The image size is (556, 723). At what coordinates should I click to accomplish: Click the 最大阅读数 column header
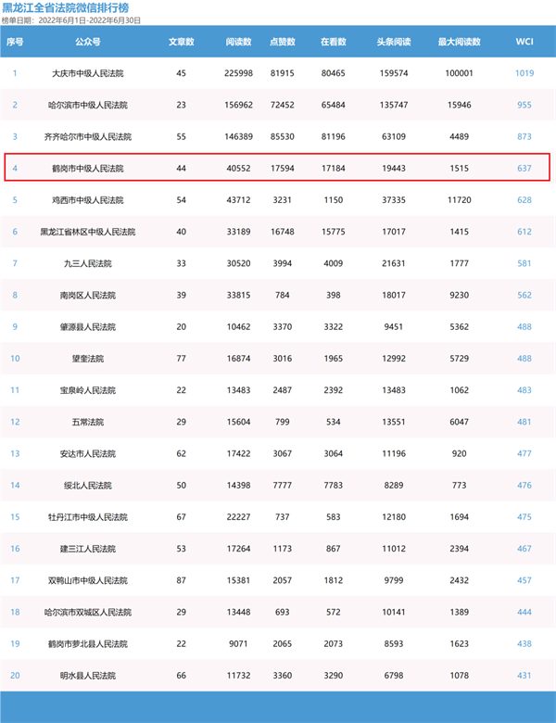click(x=460, y=42)
